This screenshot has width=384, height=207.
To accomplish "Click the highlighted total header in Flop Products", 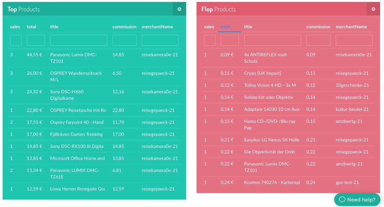I will 225,27.
